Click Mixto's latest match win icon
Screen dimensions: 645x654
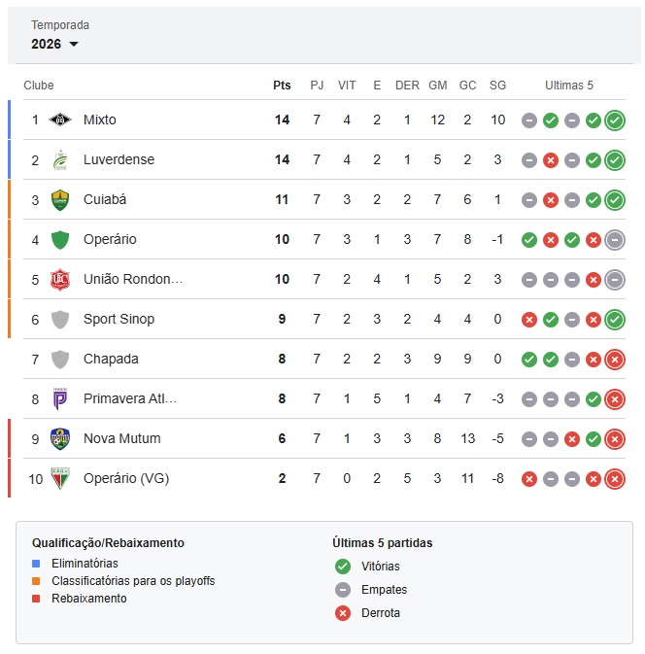pyautogui.click(x=614, y=120)
